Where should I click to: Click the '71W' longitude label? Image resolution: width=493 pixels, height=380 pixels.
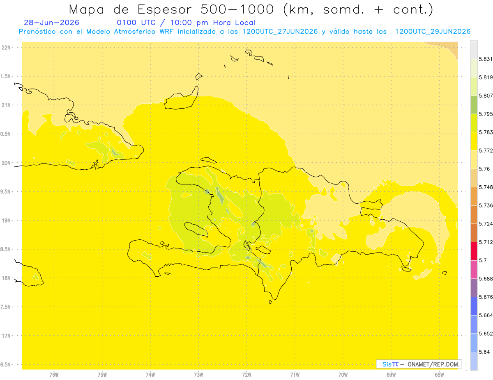pyautogui.click(x=295, y=375)
